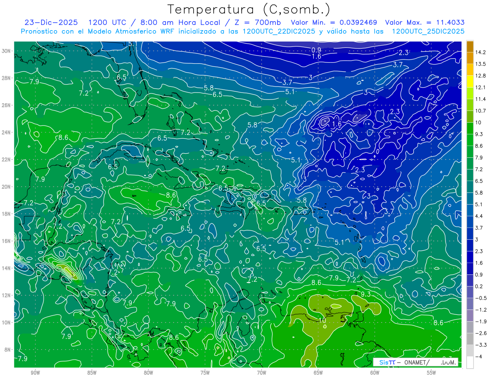Click the "Pronostico con el Modelo Atmosferico WRF" subtitle line
This screenshot has width=489, height=378.
pos(242,31)
